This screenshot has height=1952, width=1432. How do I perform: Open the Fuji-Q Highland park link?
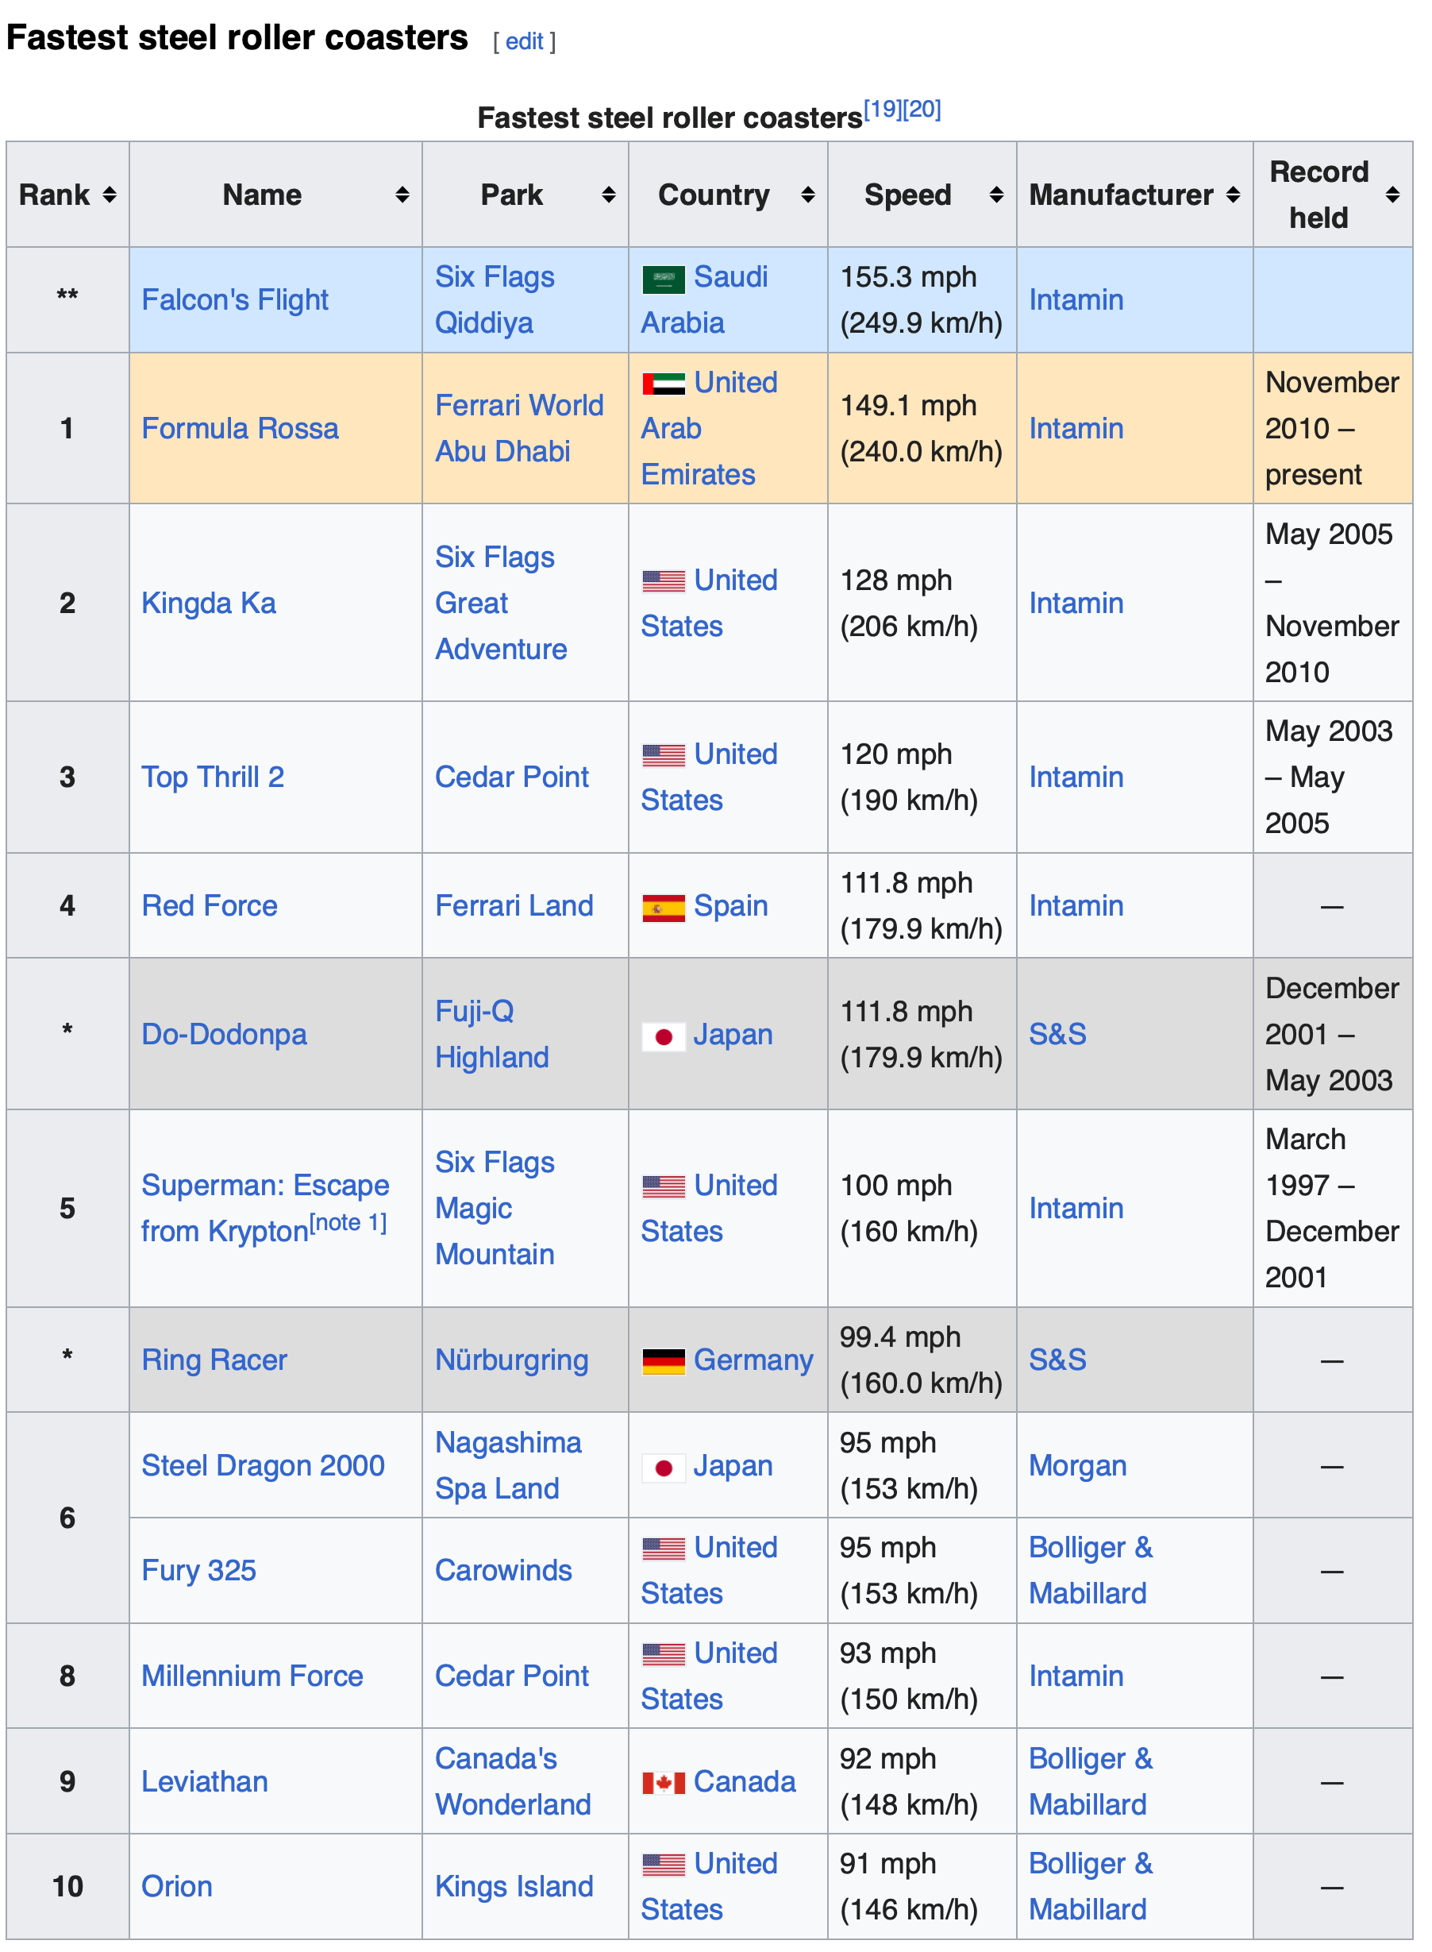[491, 1034]
